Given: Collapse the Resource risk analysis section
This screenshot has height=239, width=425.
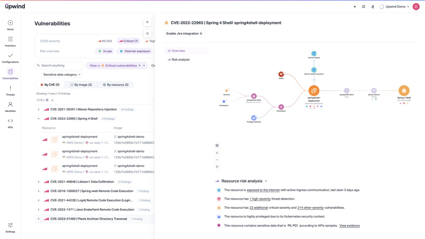Looking at the screenshot, I should click(x=266, y=181).
